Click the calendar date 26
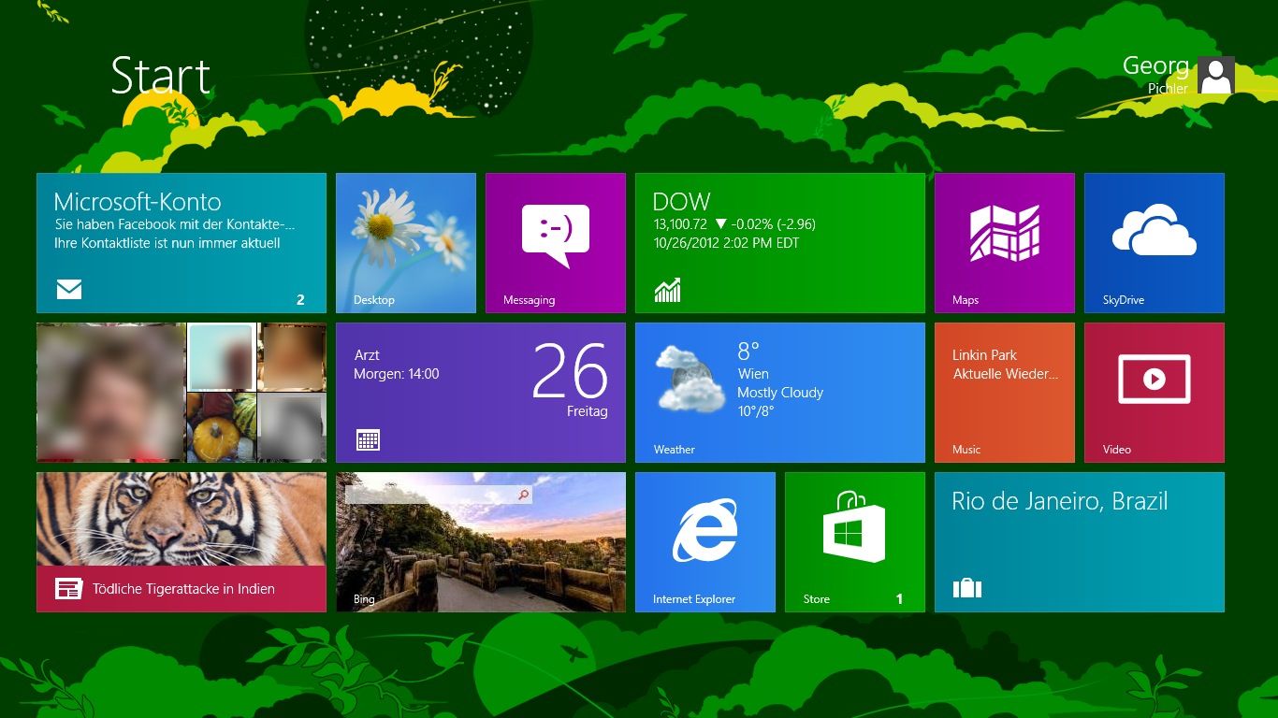1278x718 pixels. point(570,371)
